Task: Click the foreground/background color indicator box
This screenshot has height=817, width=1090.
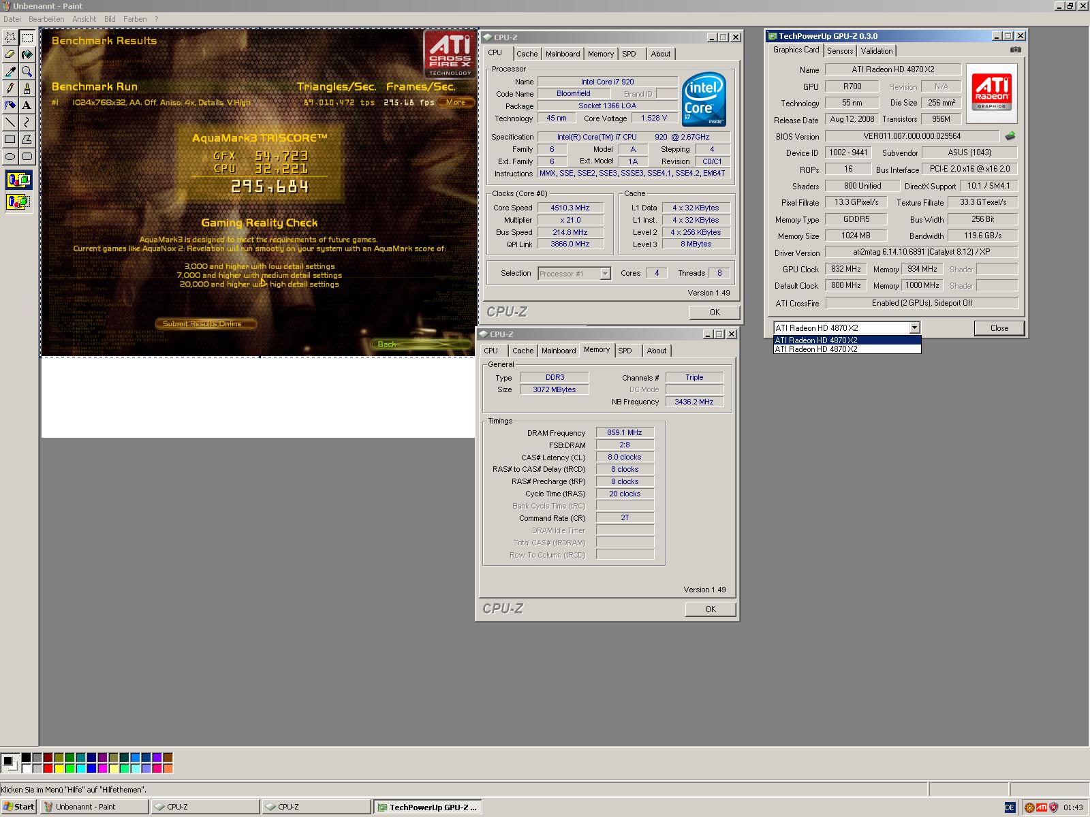Action: 10,763
